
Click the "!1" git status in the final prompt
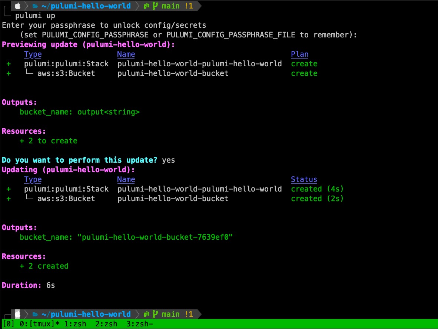(x=189, y=314)
